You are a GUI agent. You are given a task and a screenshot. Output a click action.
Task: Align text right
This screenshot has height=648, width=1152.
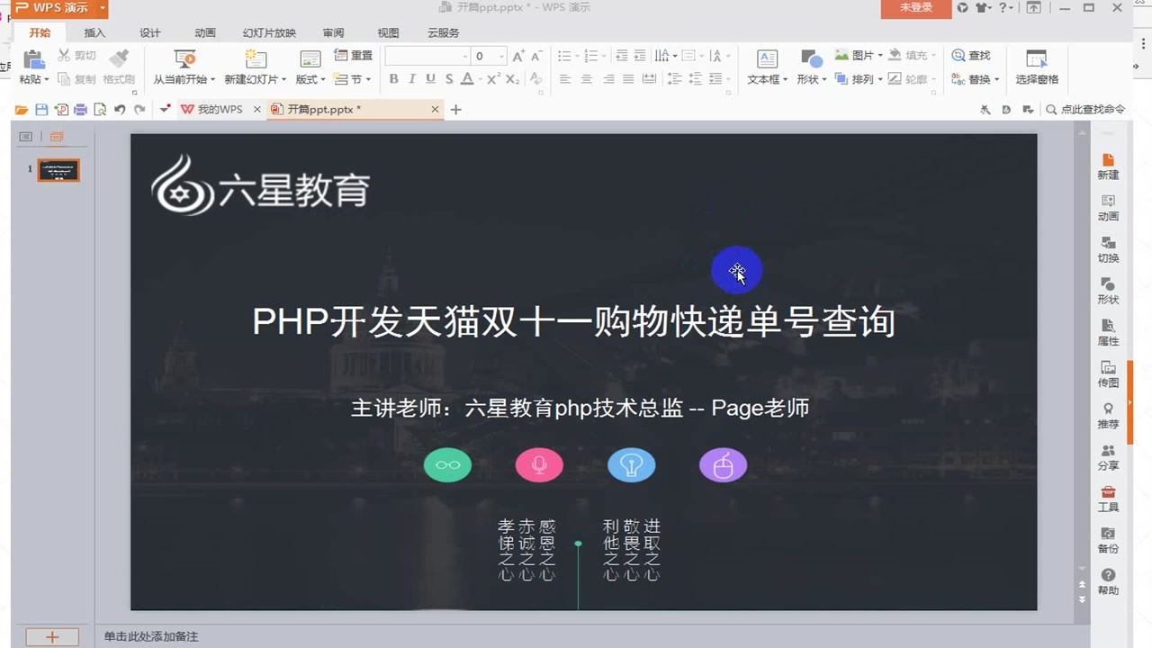coord(607,79)
